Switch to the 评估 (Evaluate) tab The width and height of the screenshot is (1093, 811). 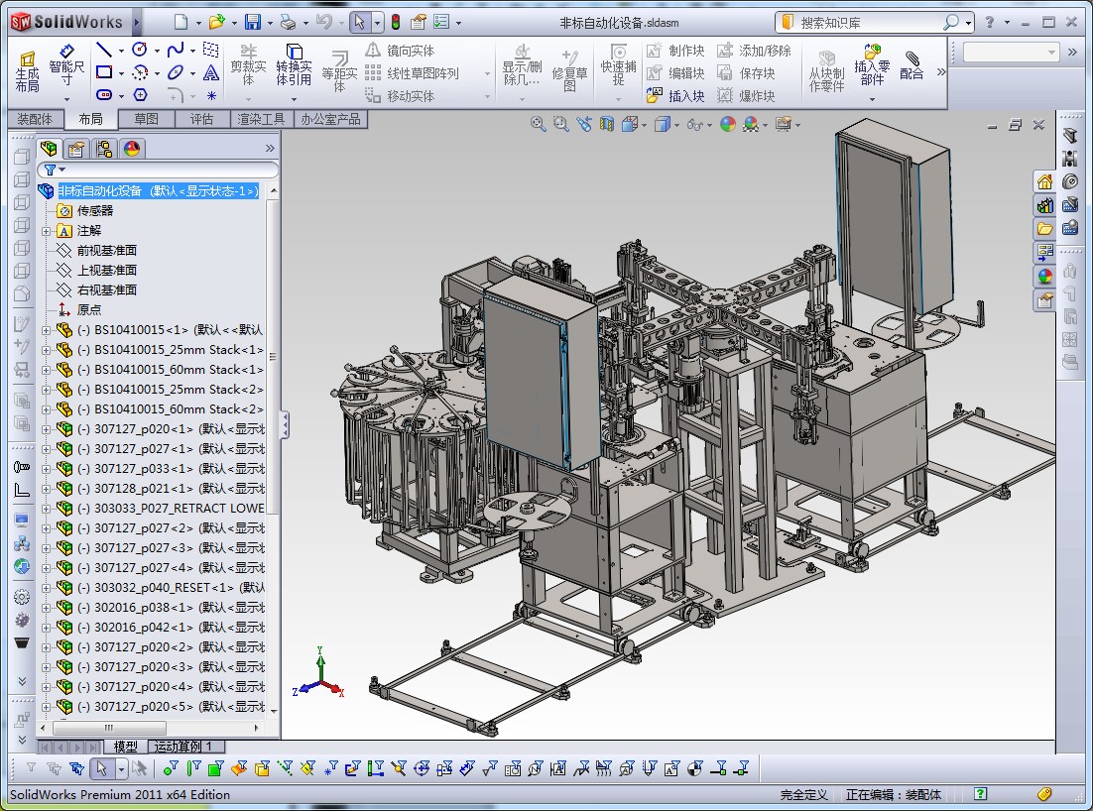click(201, 119)
